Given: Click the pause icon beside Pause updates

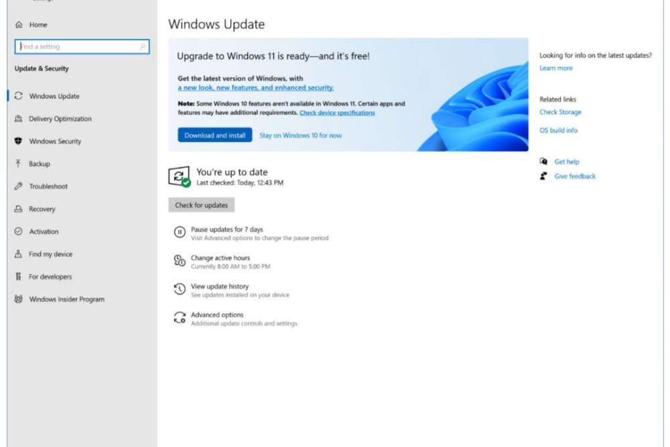Looking at the screenshot, I should pyautogui.click(x=180, y=232).
